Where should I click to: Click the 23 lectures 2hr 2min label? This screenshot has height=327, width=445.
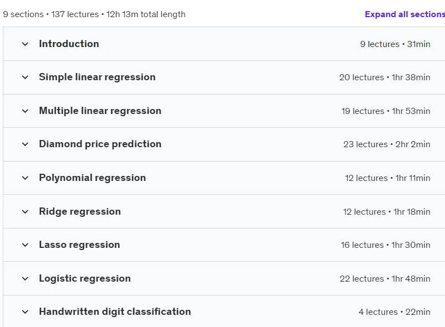[x=387, y=144]
